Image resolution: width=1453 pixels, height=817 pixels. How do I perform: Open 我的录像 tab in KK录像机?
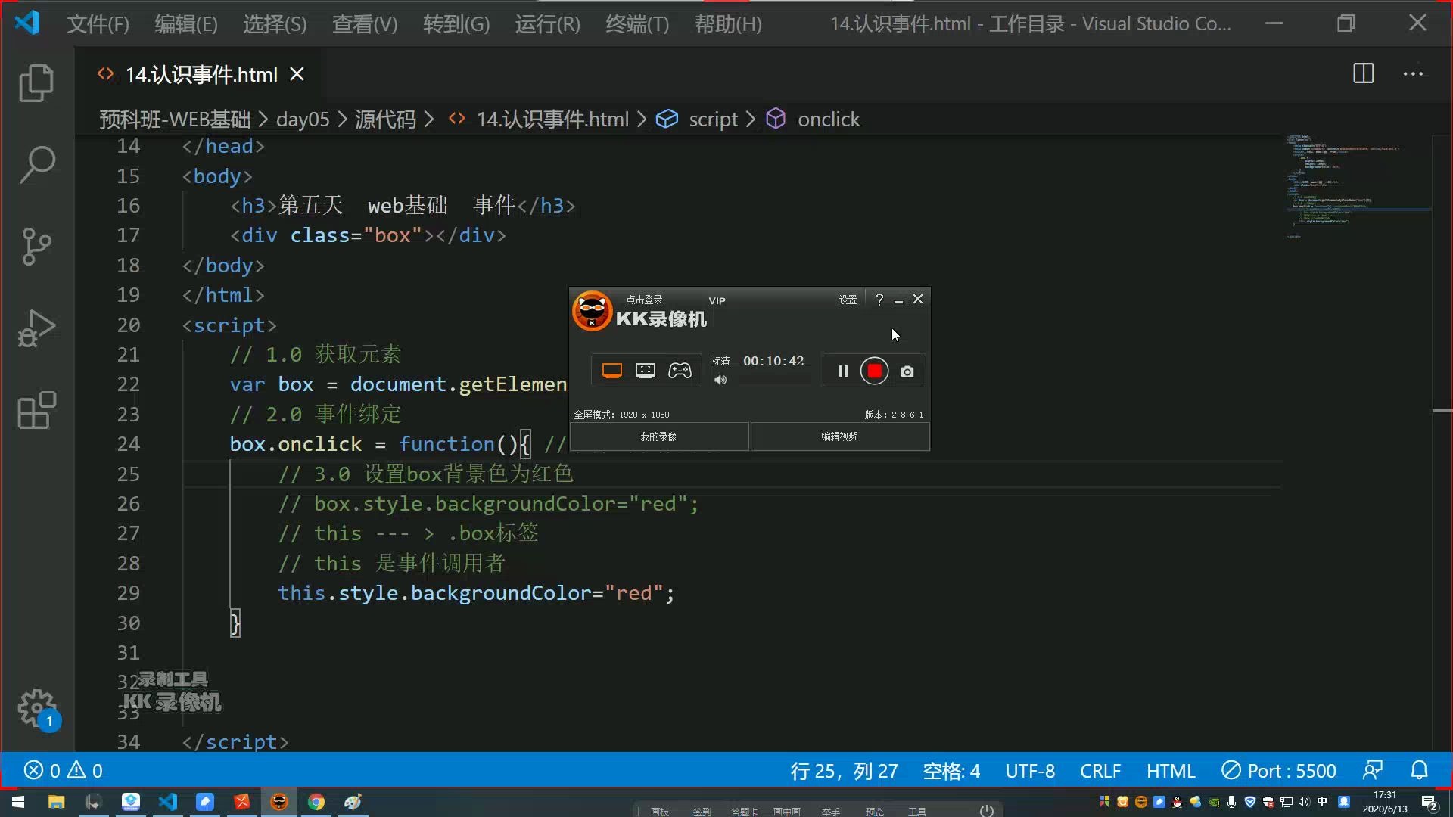[658, 436]
